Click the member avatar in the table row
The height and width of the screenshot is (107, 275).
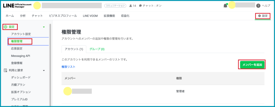pyautogui.click(x=67, y=91)
